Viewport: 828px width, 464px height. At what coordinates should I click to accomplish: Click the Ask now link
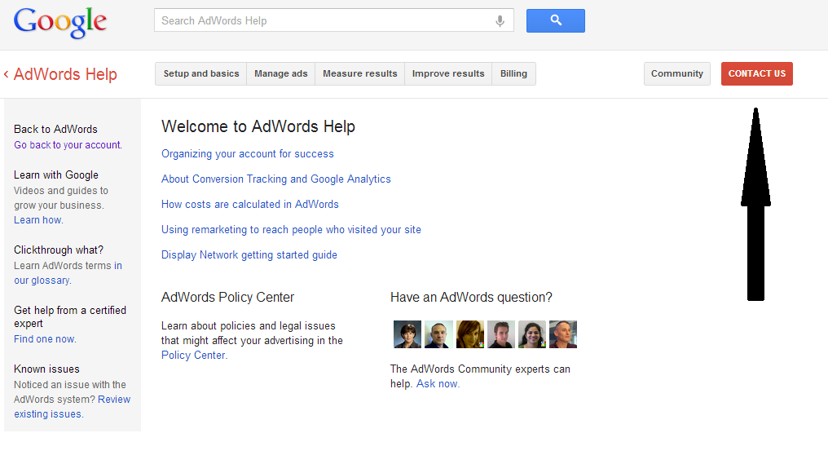click(438, 383)
